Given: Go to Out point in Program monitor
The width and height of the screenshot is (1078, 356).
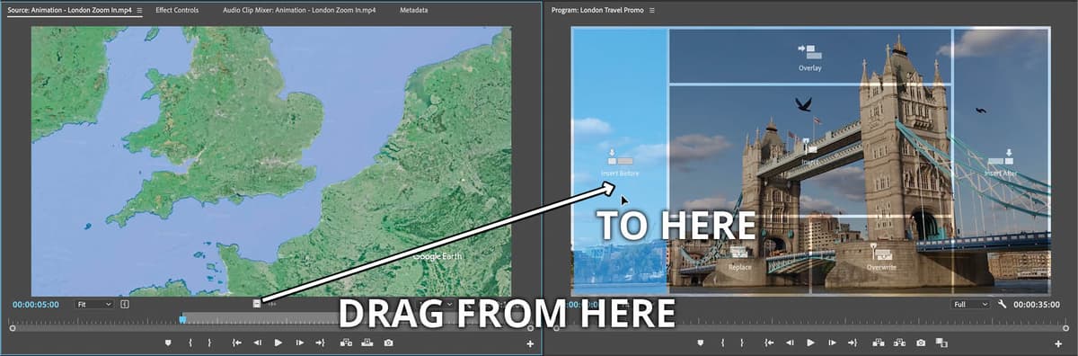Looking at the screenshot, I should (853, 343).
